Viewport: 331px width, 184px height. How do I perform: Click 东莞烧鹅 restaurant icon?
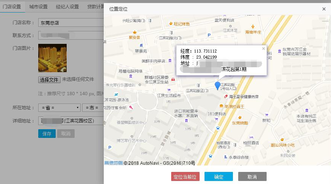(x=240, y=118)
